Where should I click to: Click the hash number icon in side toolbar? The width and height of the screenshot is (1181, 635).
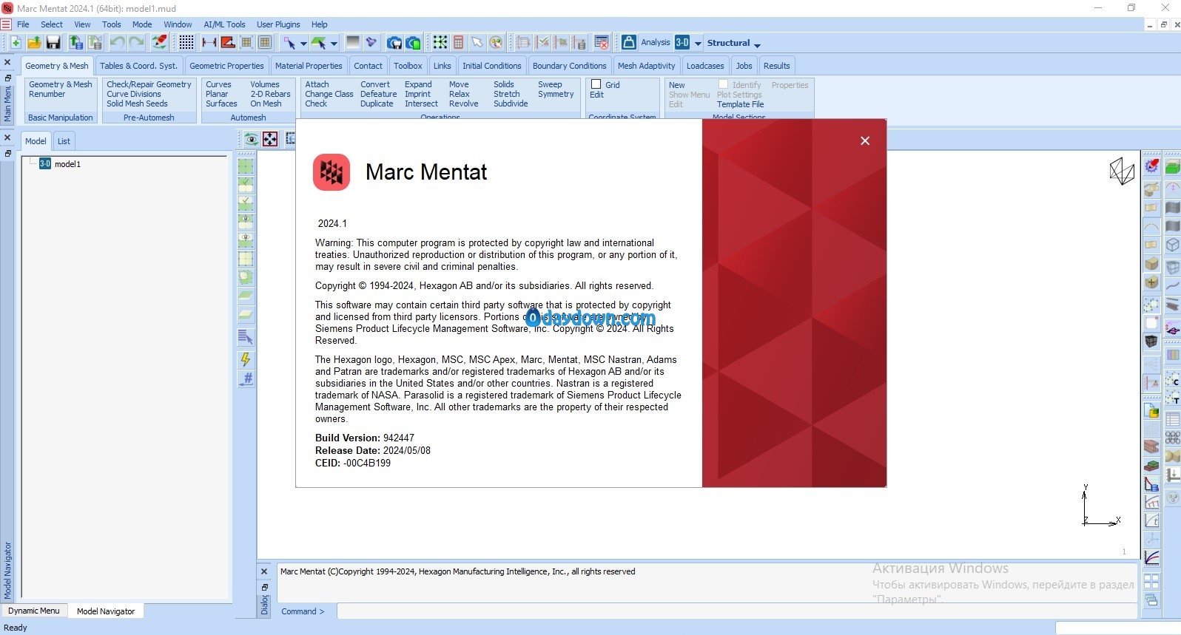(246, 378)
